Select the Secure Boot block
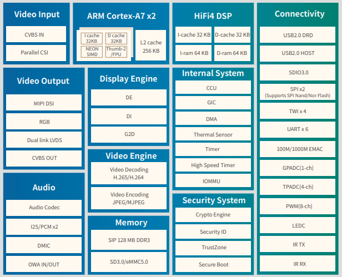This screenshot has width=342, height=277. tap(212, 265)
